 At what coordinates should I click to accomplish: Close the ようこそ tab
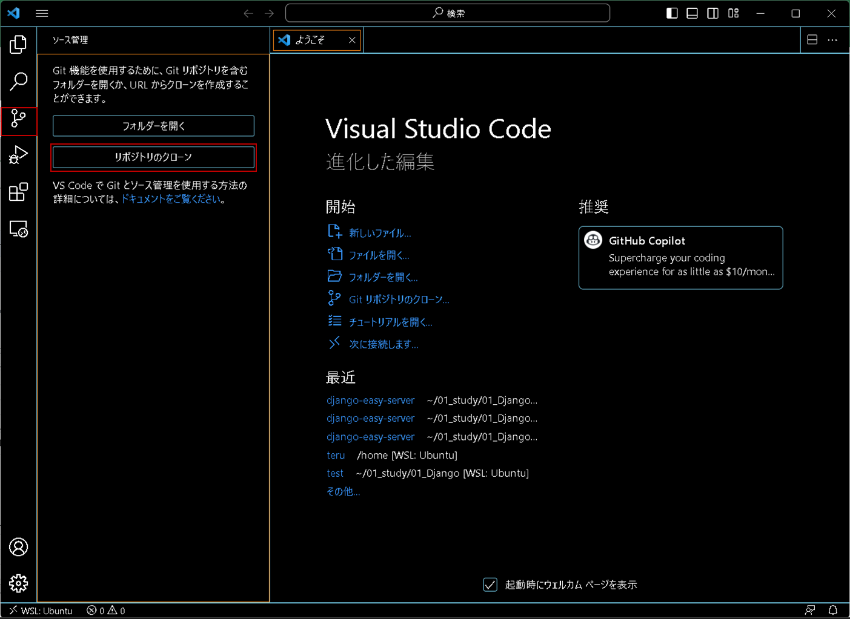click(352, 40)
